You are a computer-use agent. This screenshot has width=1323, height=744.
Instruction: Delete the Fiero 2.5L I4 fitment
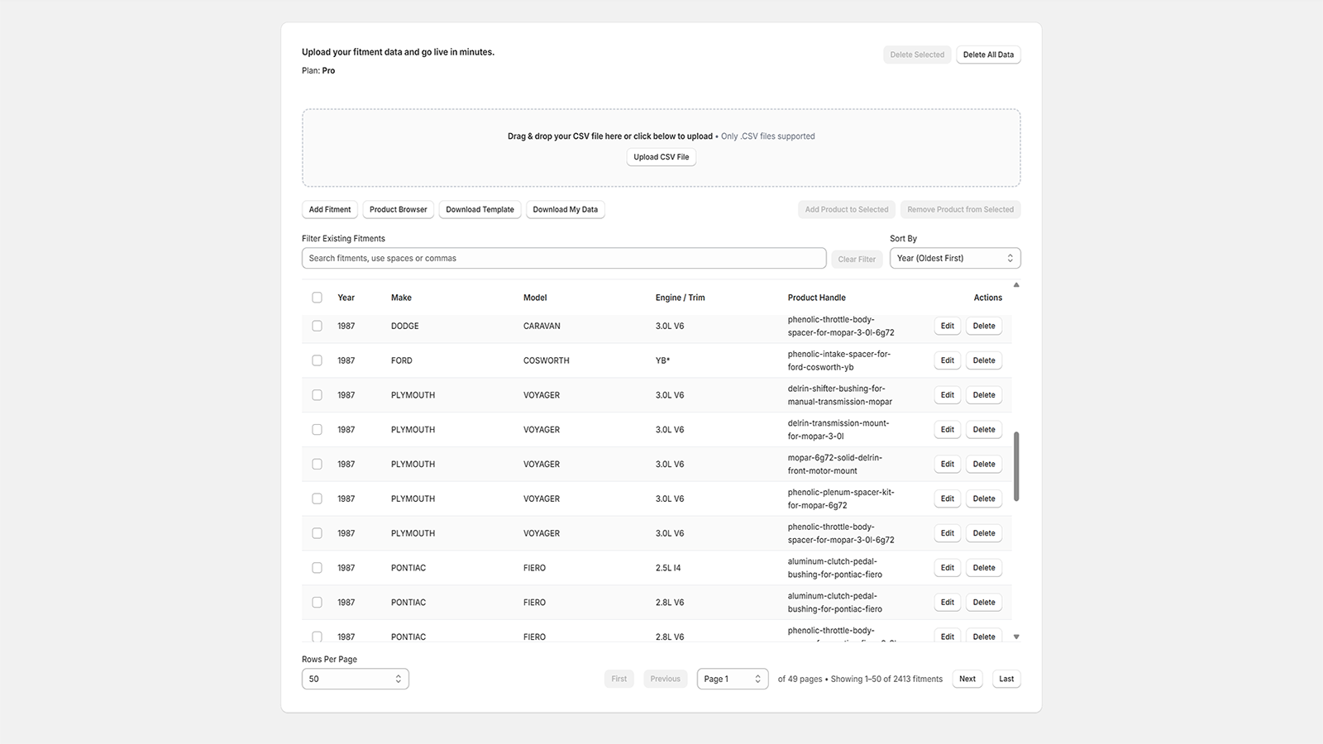coord(984,568)
